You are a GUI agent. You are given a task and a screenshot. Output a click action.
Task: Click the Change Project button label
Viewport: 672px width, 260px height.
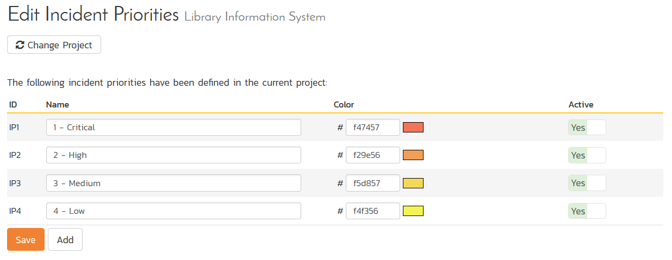(x=60, y=45)
